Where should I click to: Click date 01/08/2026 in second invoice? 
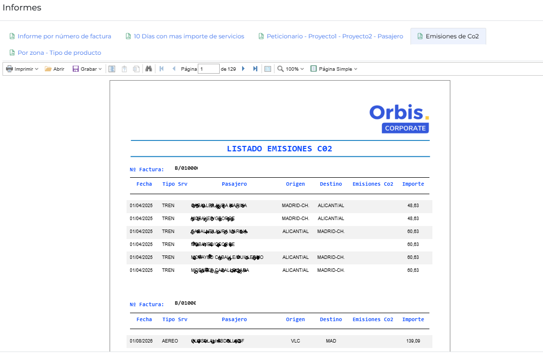[141, 341]
